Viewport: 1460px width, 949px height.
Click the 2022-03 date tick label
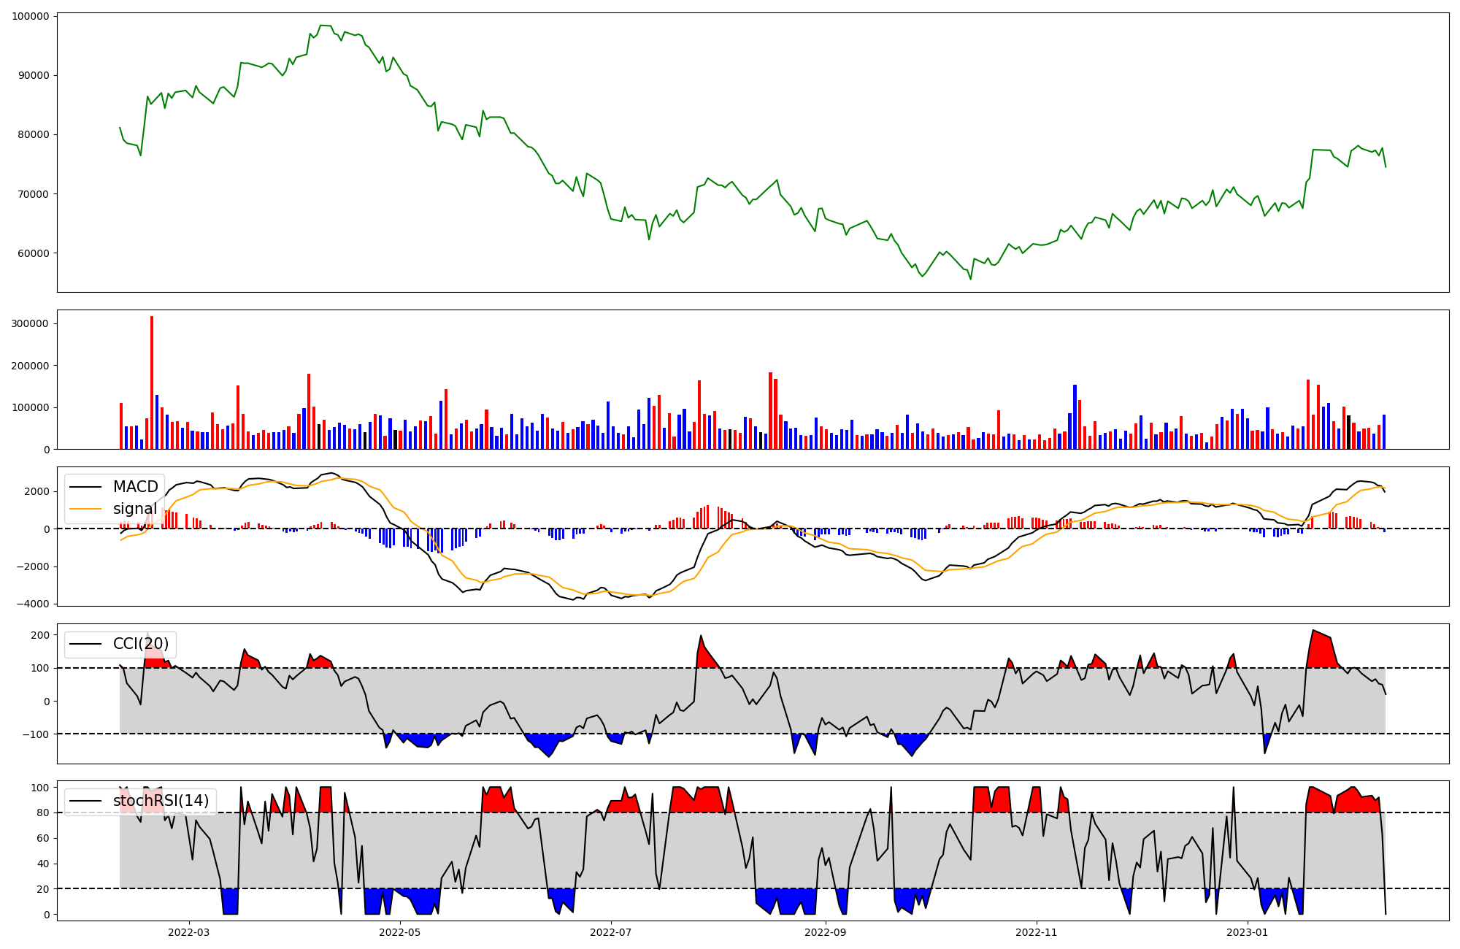pyautogui.click(x=188, y=932)
